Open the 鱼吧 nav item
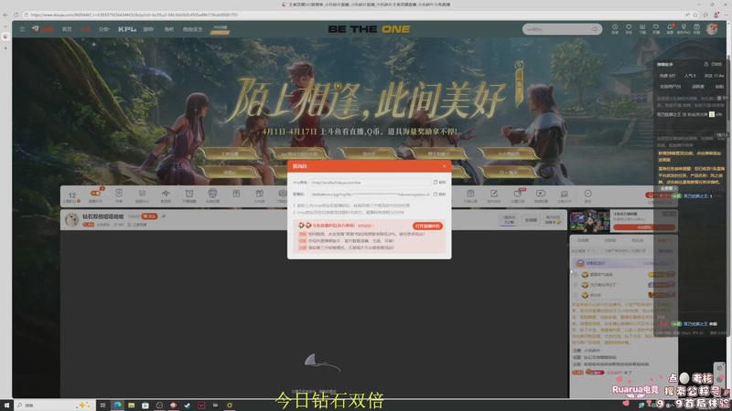The image size is (732, 411). coord(168,29)
